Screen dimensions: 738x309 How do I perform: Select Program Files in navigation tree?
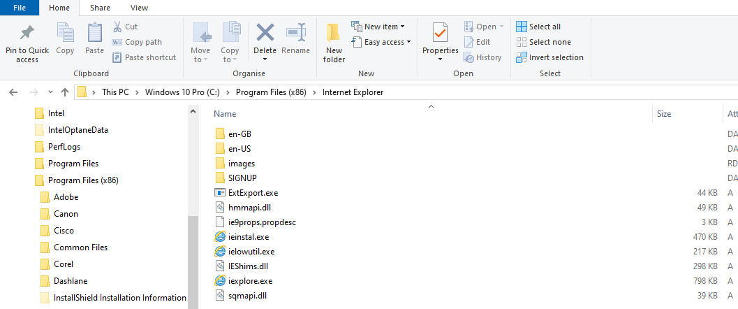[x=67, y=164]
